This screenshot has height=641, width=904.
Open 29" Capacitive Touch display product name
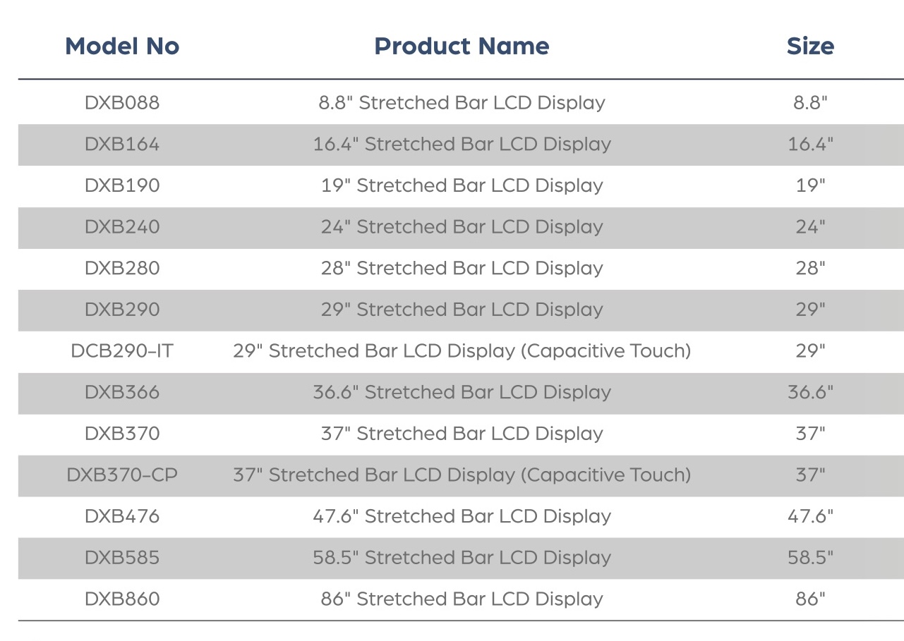pyautogui.click(x=462, y=350)
